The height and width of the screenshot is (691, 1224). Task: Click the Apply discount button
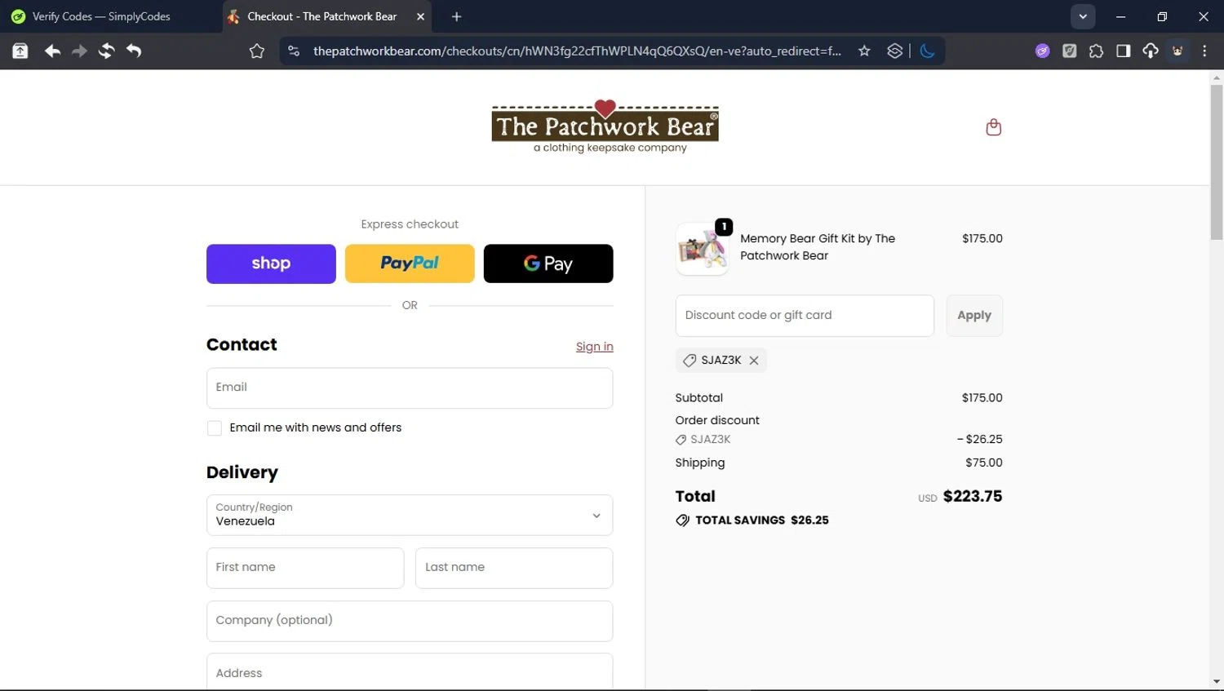tap(974, 316)
